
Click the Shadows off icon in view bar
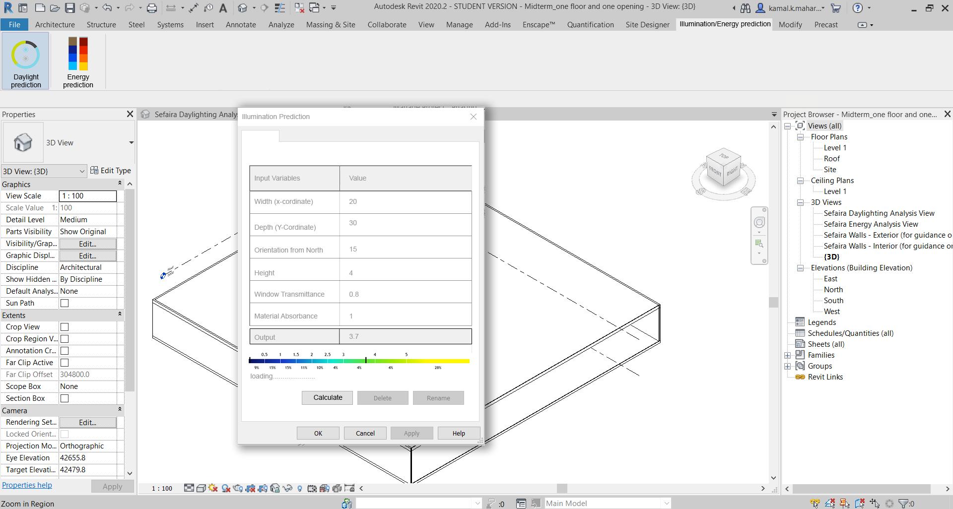click(x=226, y=489)
